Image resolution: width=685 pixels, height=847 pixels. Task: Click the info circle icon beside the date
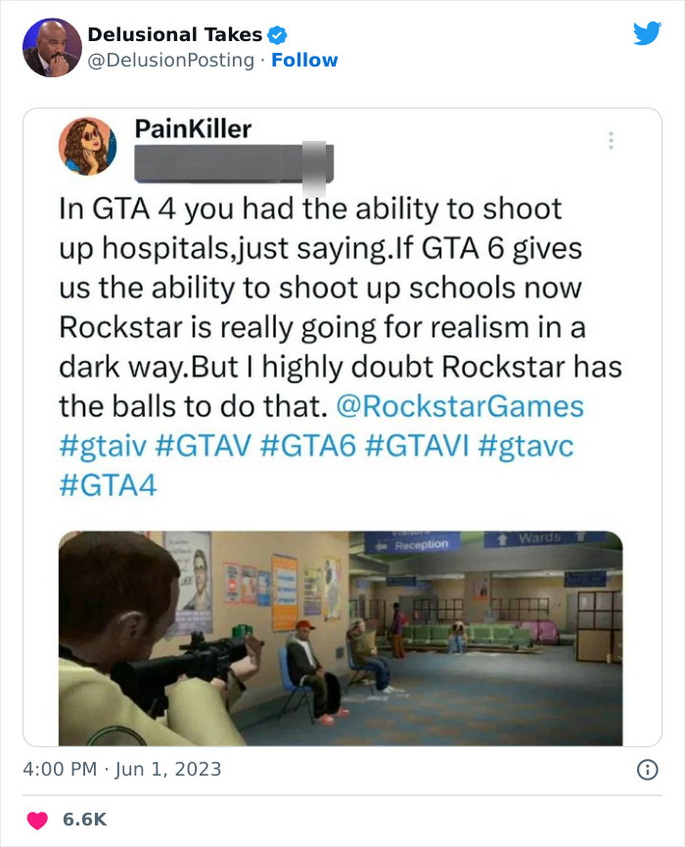pos(648,770)
